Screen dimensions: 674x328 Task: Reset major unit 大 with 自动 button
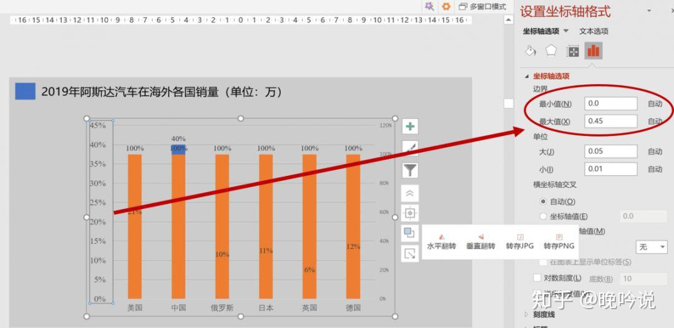tap(655, 152)
